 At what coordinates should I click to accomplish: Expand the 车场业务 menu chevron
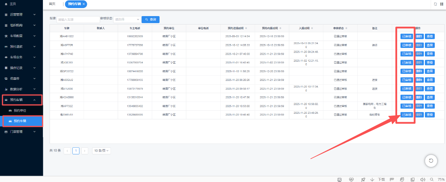pos(34,57)
